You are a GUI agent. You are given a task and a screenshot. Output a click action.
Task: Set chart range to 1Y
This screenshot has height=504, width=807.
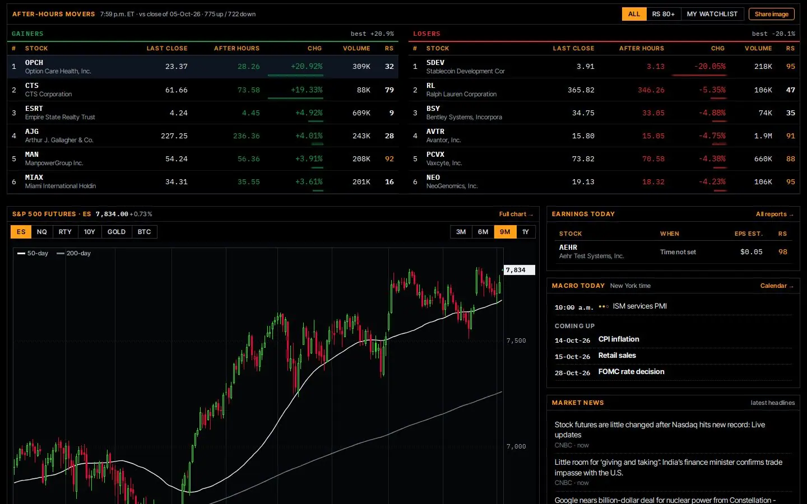(526, 232)
